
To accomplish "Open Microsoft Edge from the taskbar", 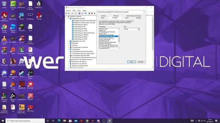I will pos(59,121).
